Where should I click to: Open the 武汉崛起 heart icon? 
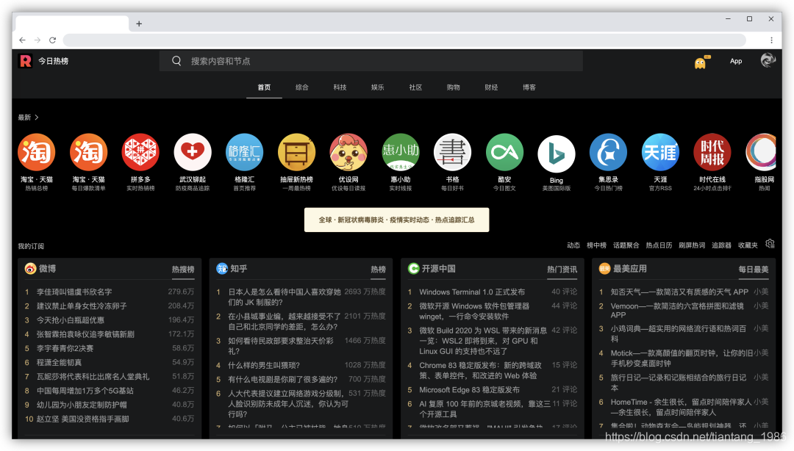(x=193, y=152)
